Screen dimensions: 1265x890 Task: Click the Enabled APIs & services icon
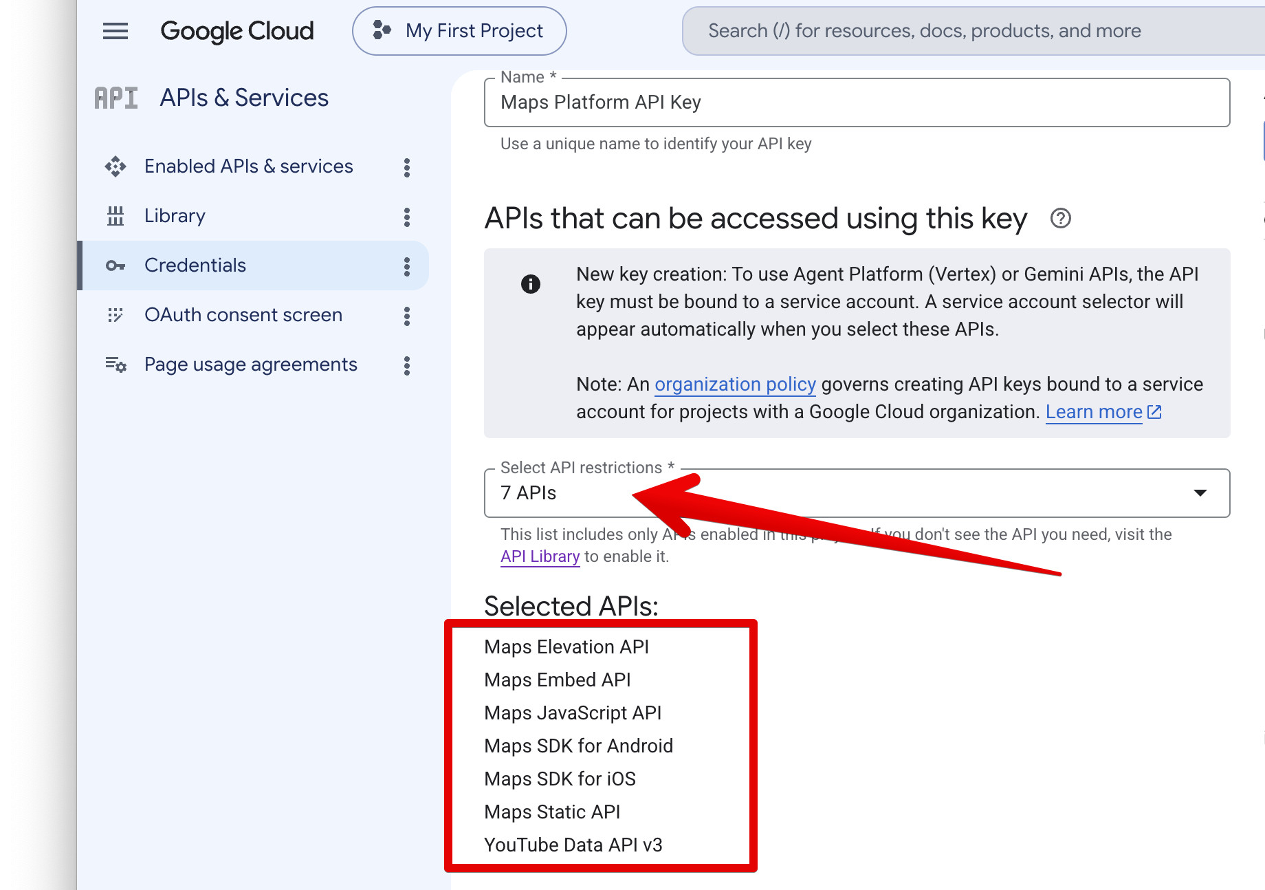pyautogui.click(x=115, y=166)
